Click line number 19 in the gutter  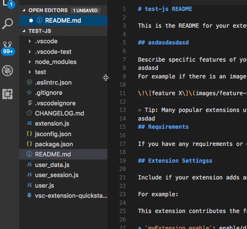(123, 160)
